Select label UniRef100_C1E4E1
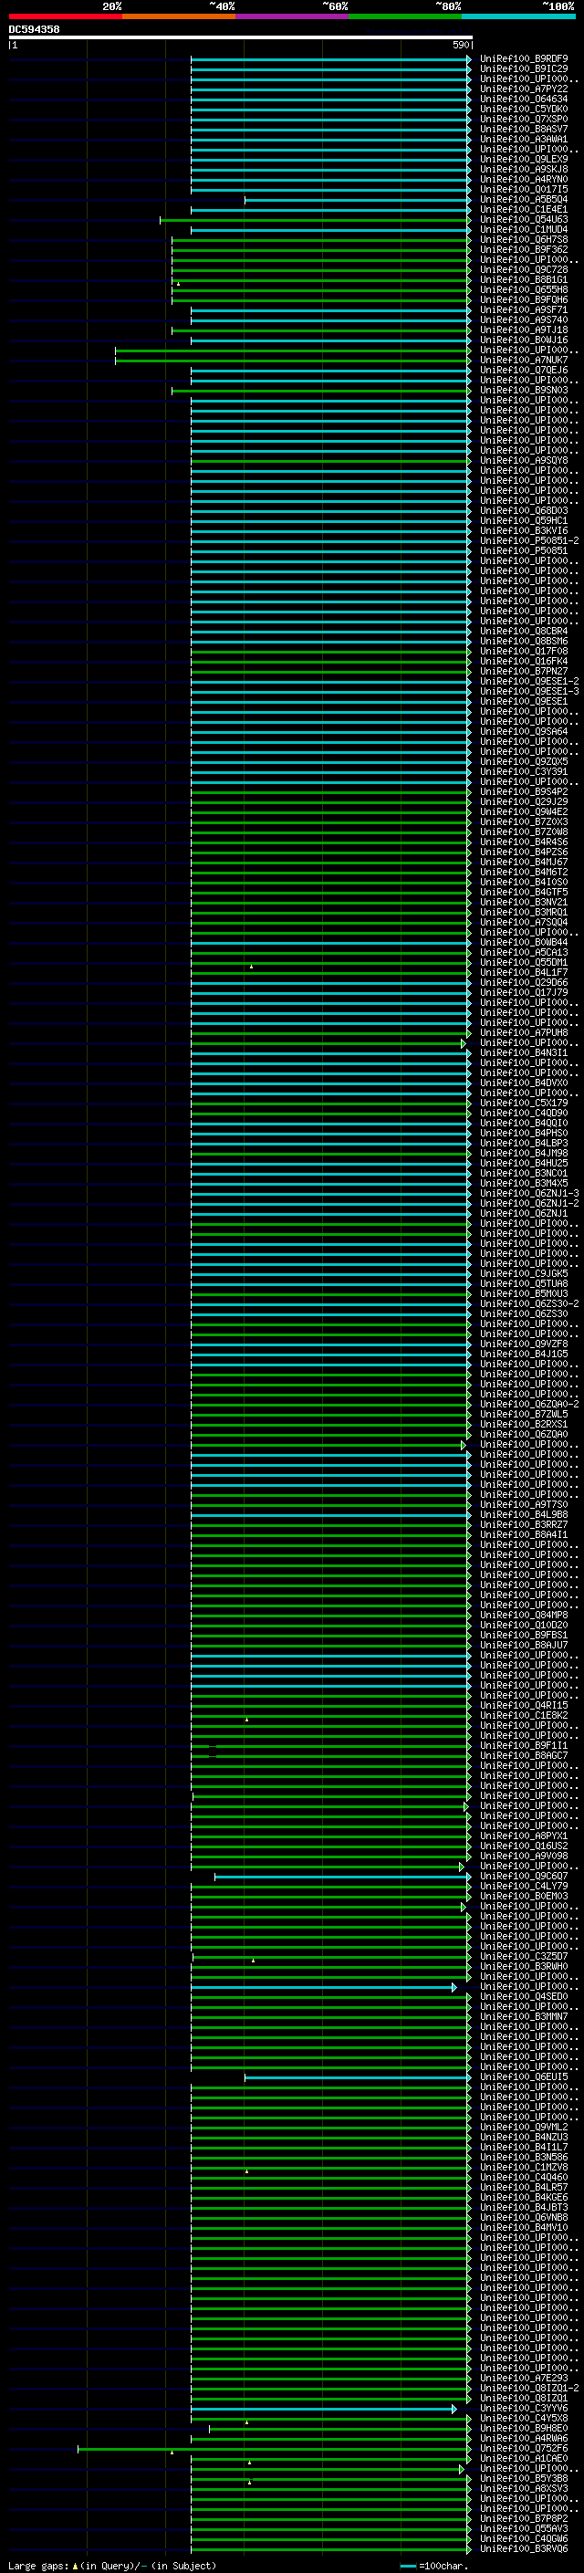This screenshot has width=584, height=2573. coord(524,210)
